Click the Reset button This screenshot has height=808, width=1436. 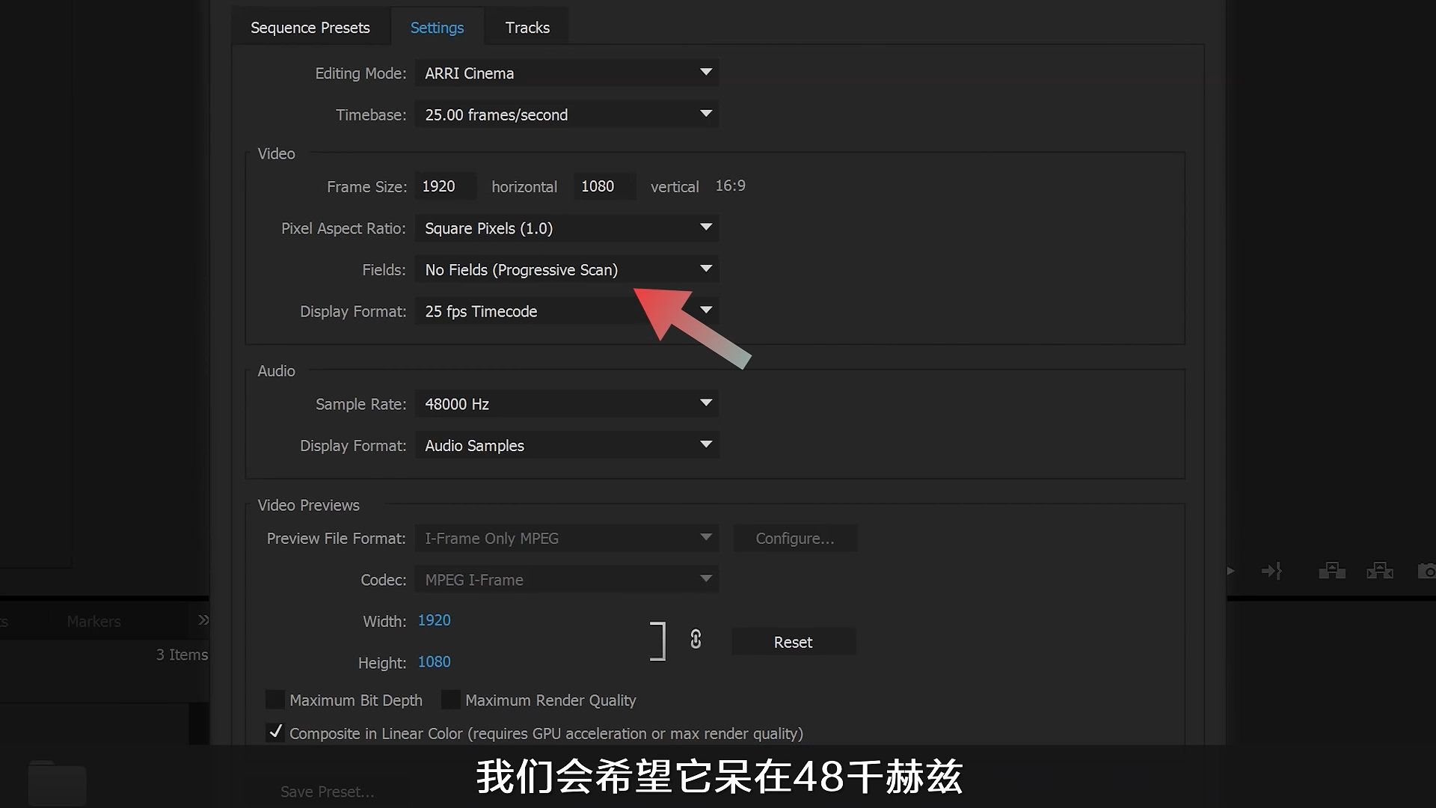tap(794, 641)
